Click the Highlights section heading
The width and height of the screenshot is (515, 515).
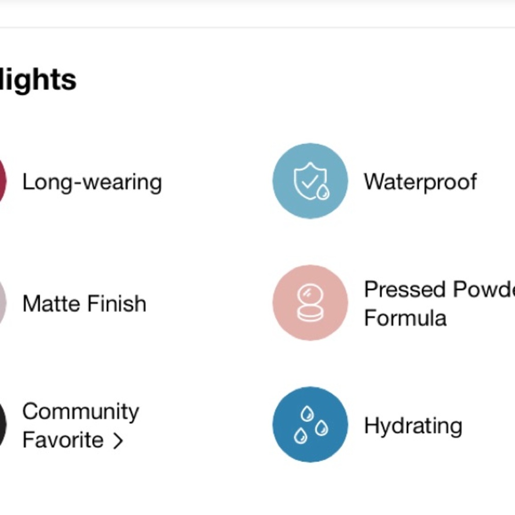tap(38, 80)
